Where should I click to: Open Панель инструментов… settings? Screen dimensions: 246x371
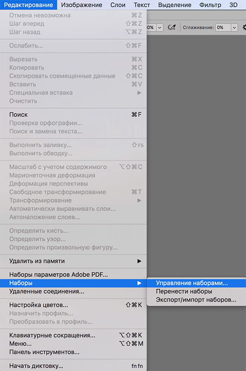pos(73,352)
